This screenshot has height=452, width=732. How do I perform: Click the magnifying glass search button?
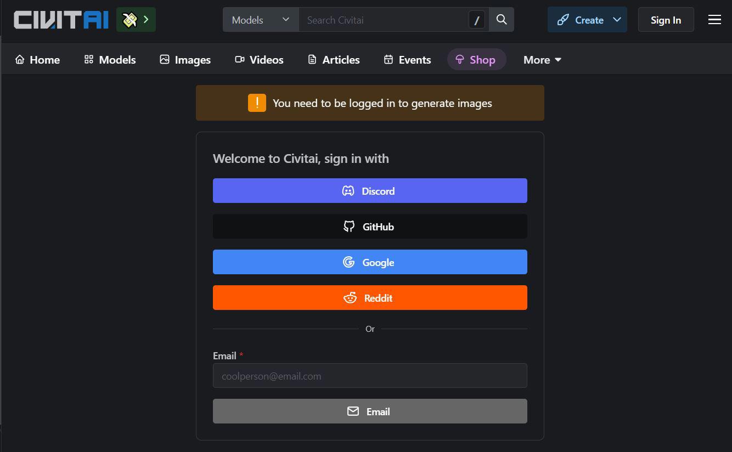point(502,20)
